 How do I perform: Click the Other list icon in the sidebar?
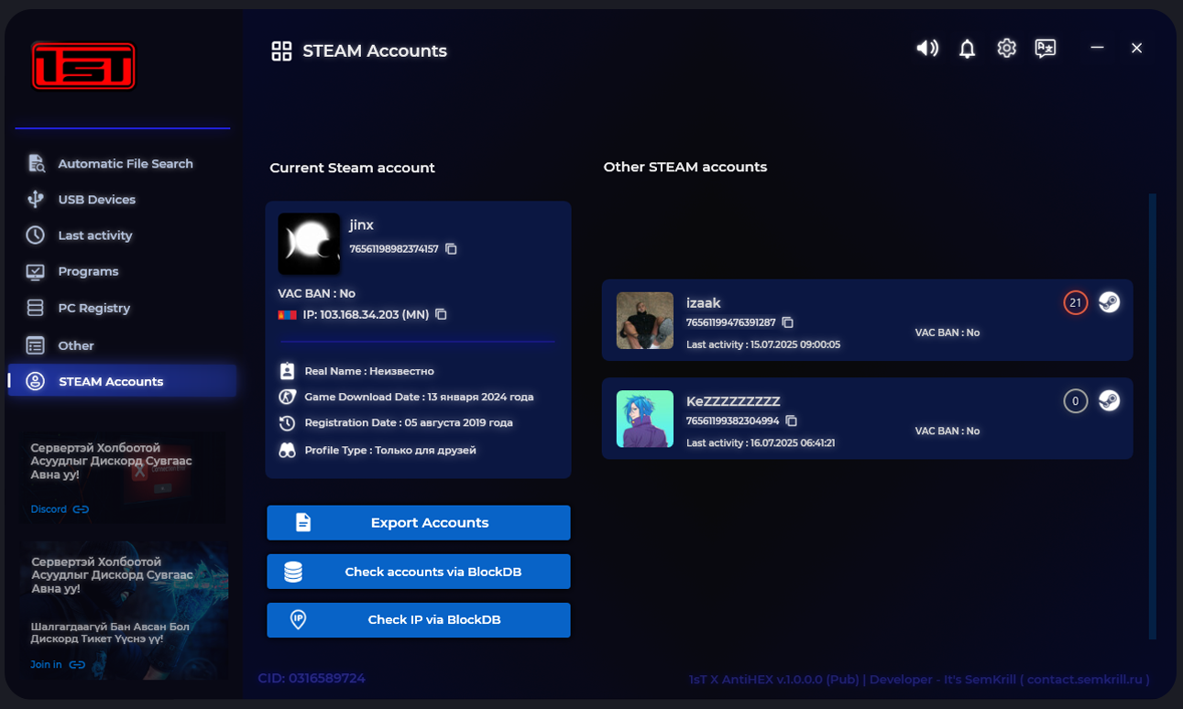(35, 345)
